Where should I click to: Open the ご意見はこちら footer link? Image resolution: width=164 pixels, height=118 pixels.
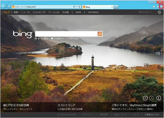pos(152,115)
